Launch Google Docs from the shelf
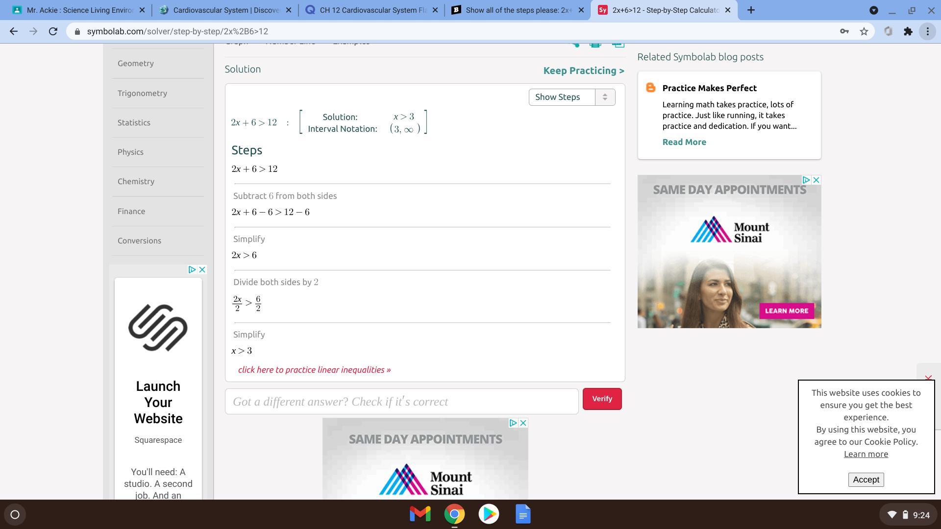 pos(523,514)
